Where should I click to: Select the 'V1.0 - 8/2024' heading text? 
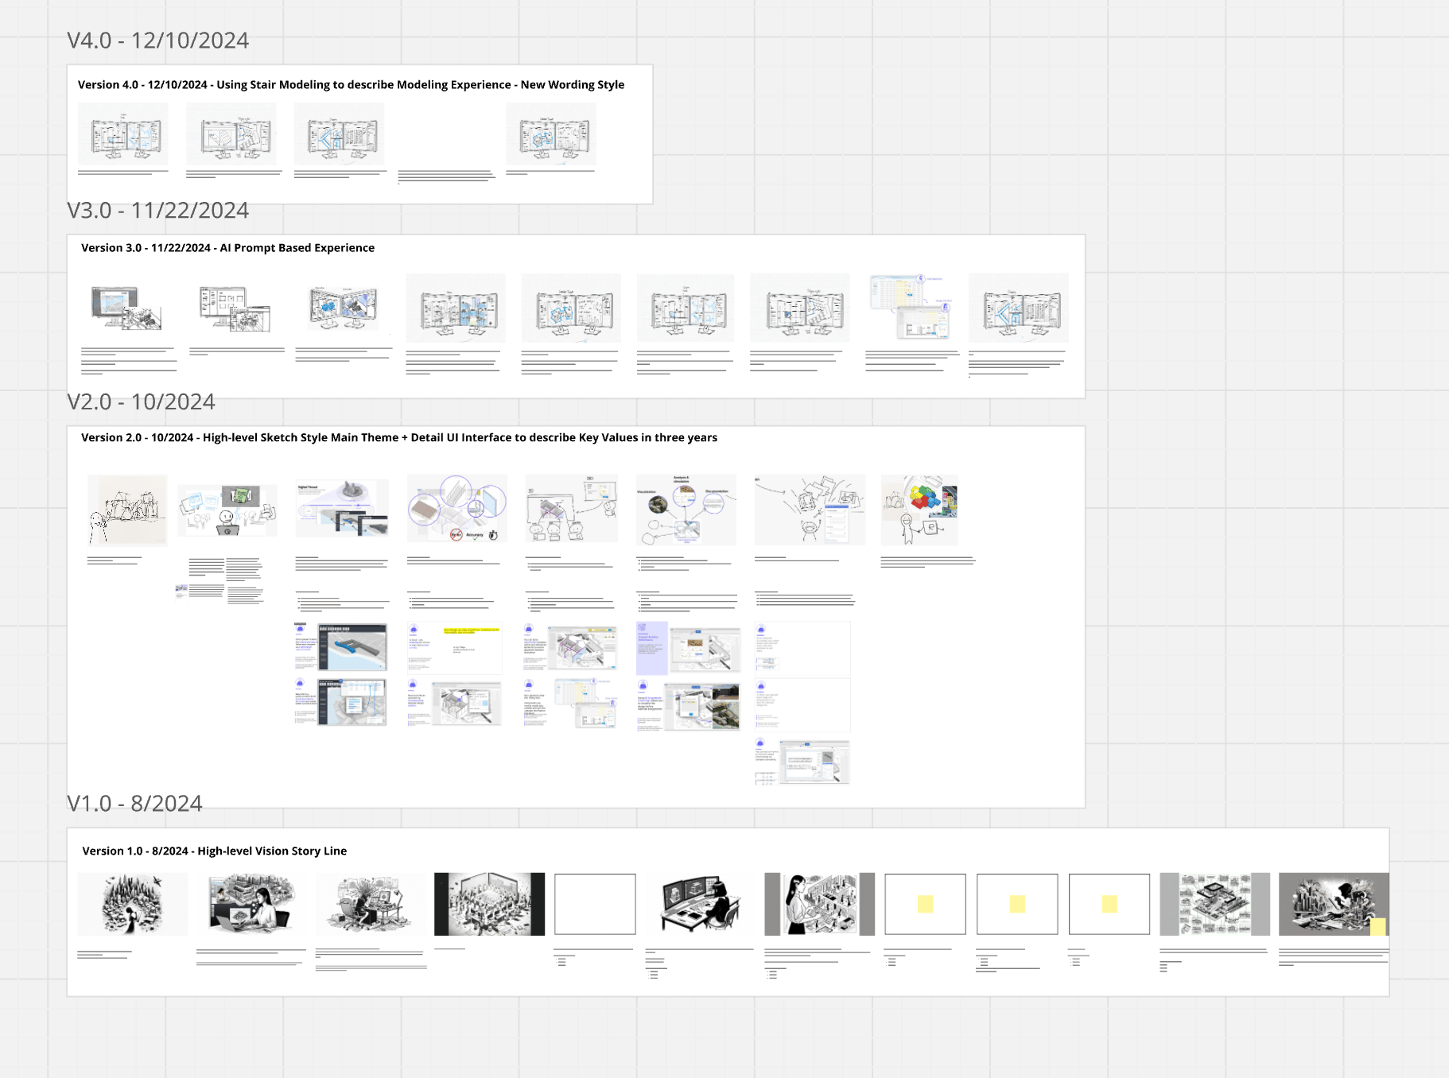[134, 804]
